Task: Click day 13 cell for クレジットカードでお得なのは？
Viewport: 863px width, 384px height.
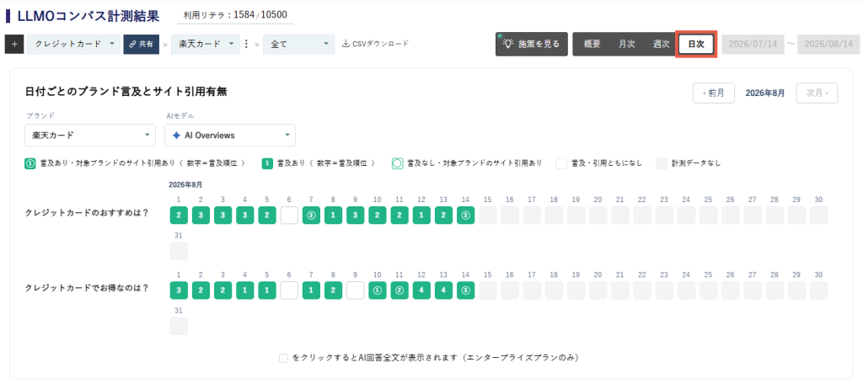Action: point(443,290)
